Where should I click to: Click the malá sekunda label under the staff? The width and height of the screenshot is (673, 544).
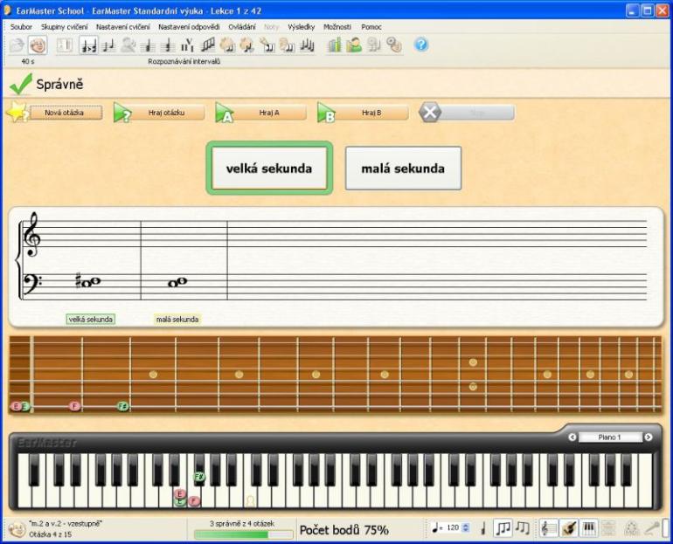coord(177,320)
